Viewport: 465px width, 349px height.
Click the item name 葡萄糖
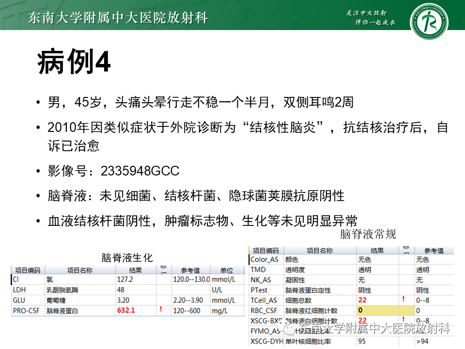(x=56, y=301)
